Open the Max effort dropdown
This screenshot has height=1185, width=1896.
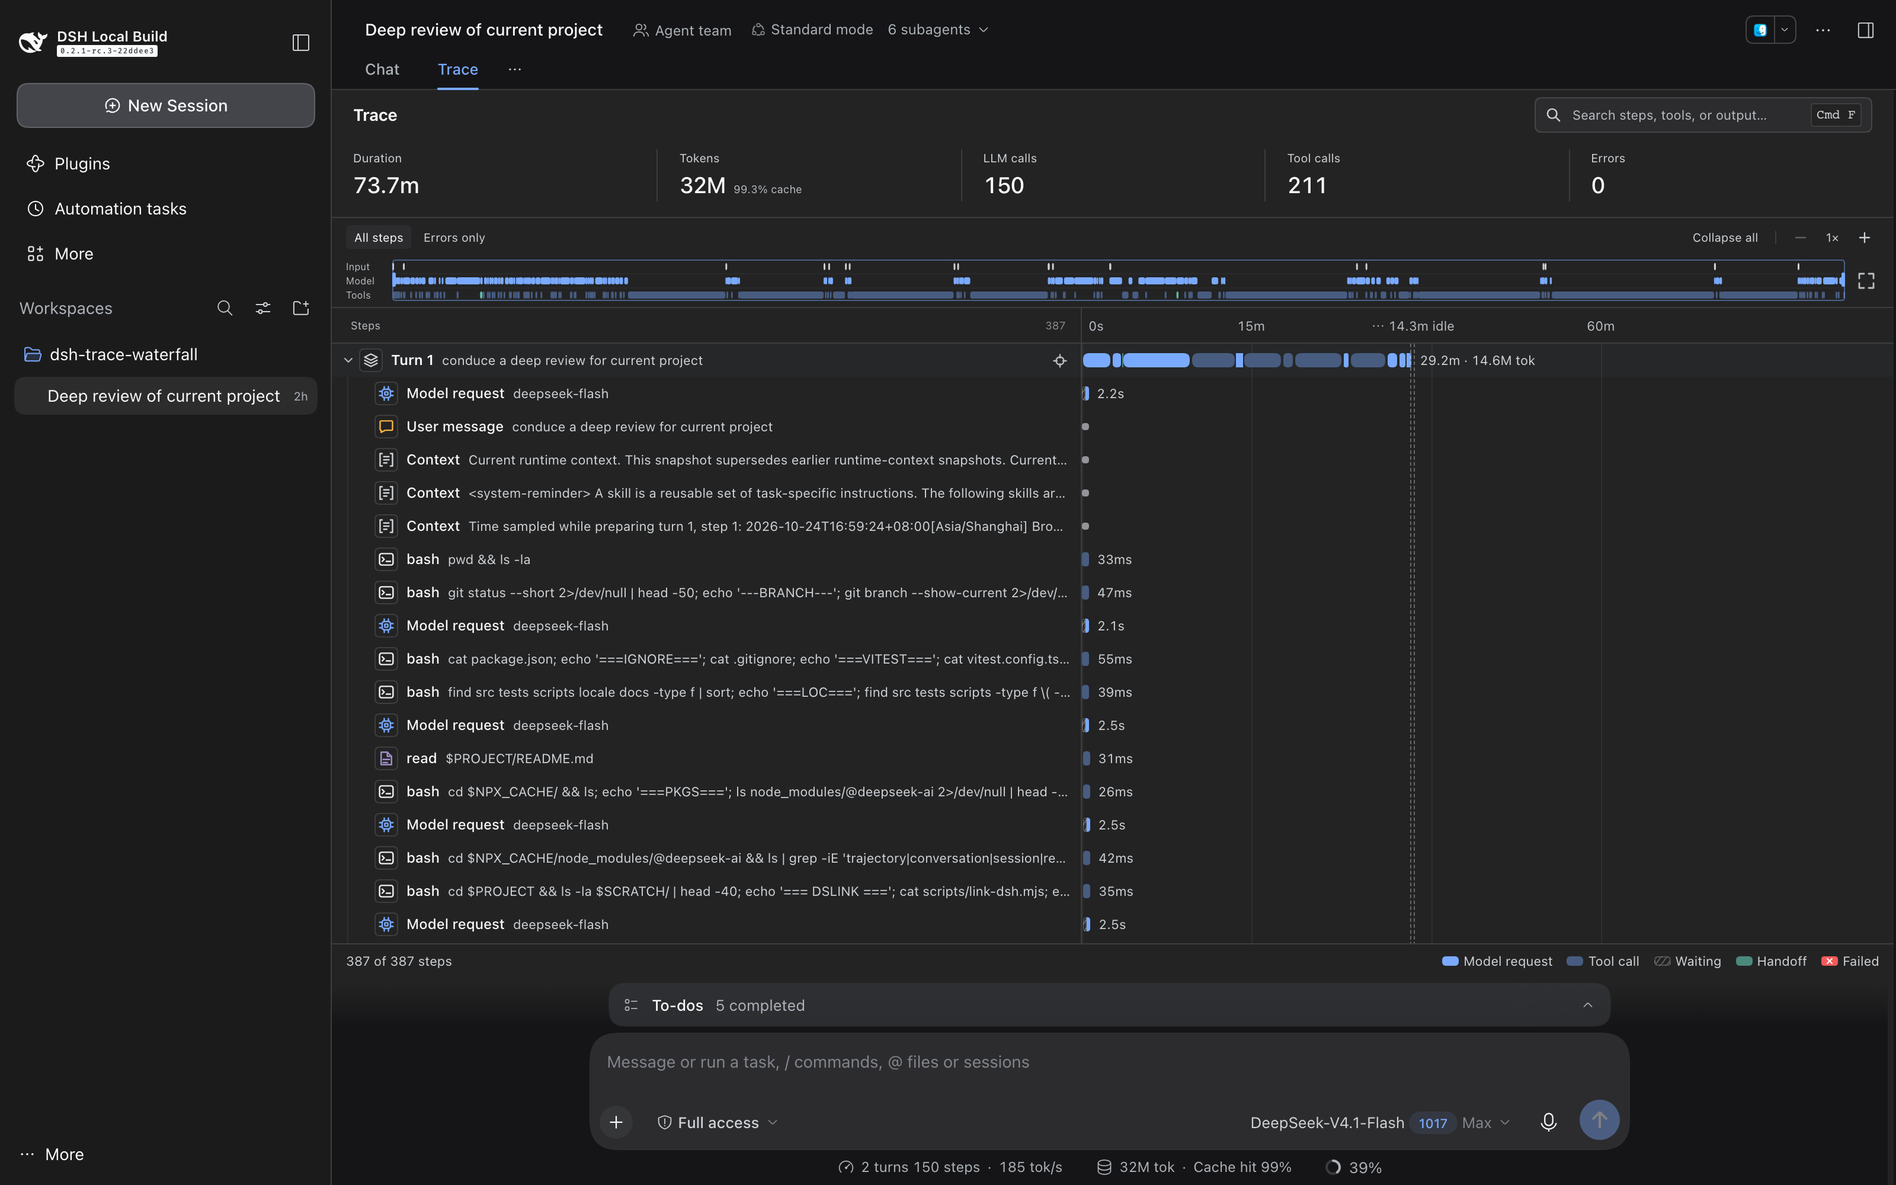1485,1122
